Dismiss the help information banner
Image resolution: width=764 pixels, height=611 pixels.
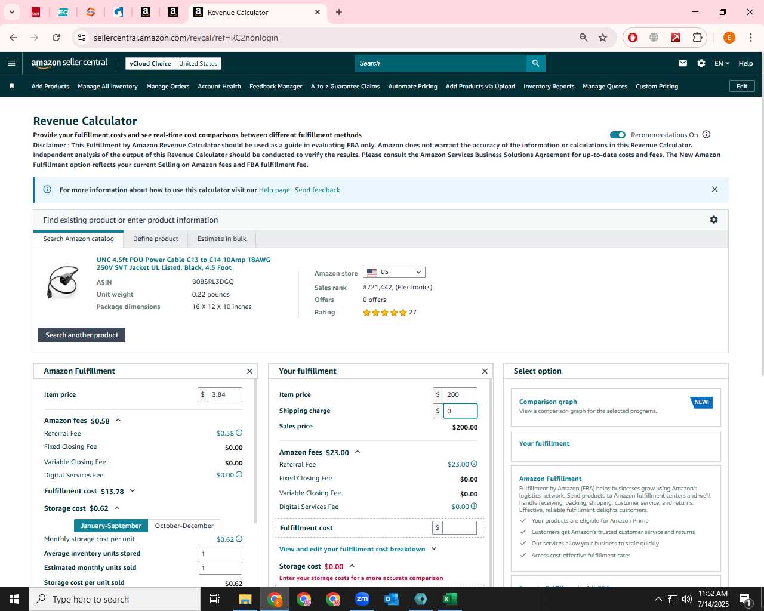tap(714, 189)
